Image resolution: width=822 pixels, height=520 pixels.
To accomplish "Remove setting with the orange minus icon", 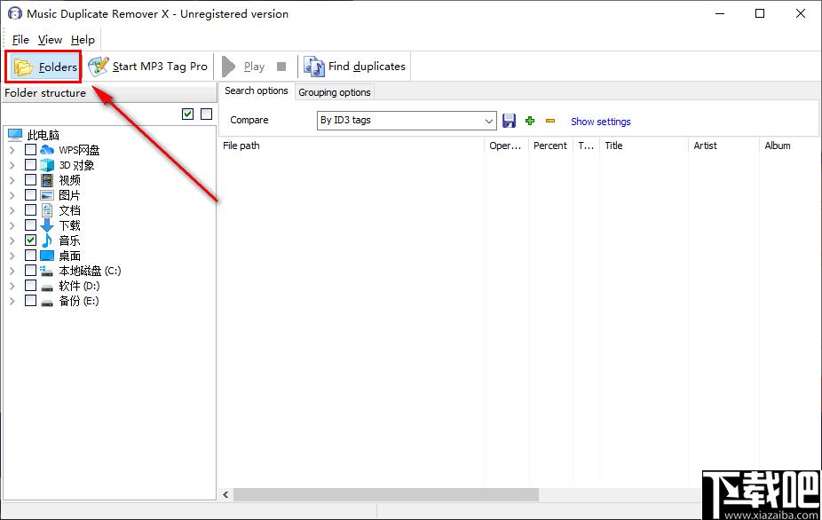I will click(550, 121).
